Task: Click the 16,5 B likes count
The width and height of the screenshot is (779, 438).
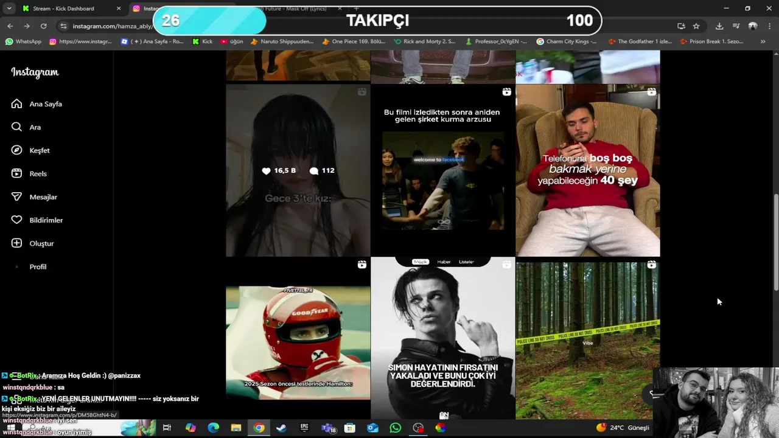Action: (x=279, y=170)
